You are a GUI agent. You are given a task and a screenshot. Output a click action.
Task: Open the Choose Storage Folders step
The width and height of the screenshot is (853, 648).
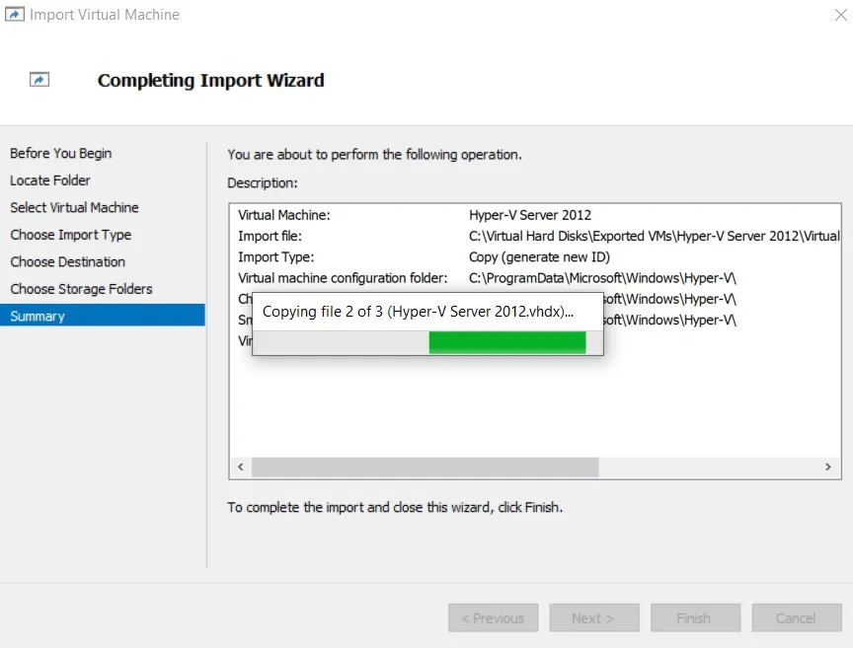click(x=82, y=289)
